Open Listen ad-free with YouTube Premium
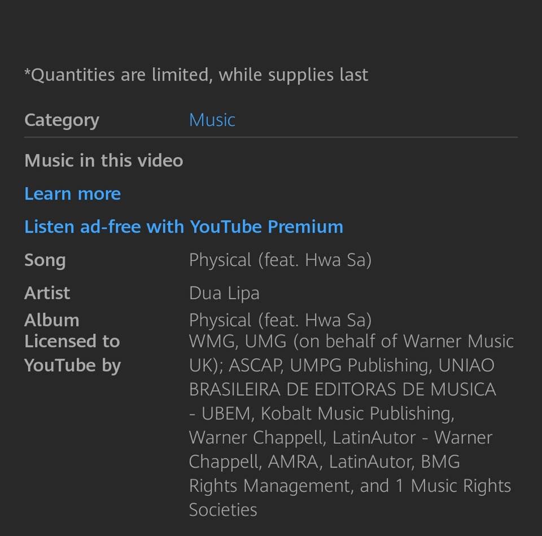Image resolution: width=542 pixels, height=536 pixels. [183, 226]
